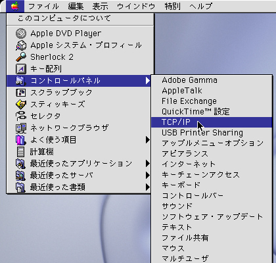Viewport: 276px width, 263px height.
Task: Click the スティッキーズ sticky notes icon
Action: [21, 105]
